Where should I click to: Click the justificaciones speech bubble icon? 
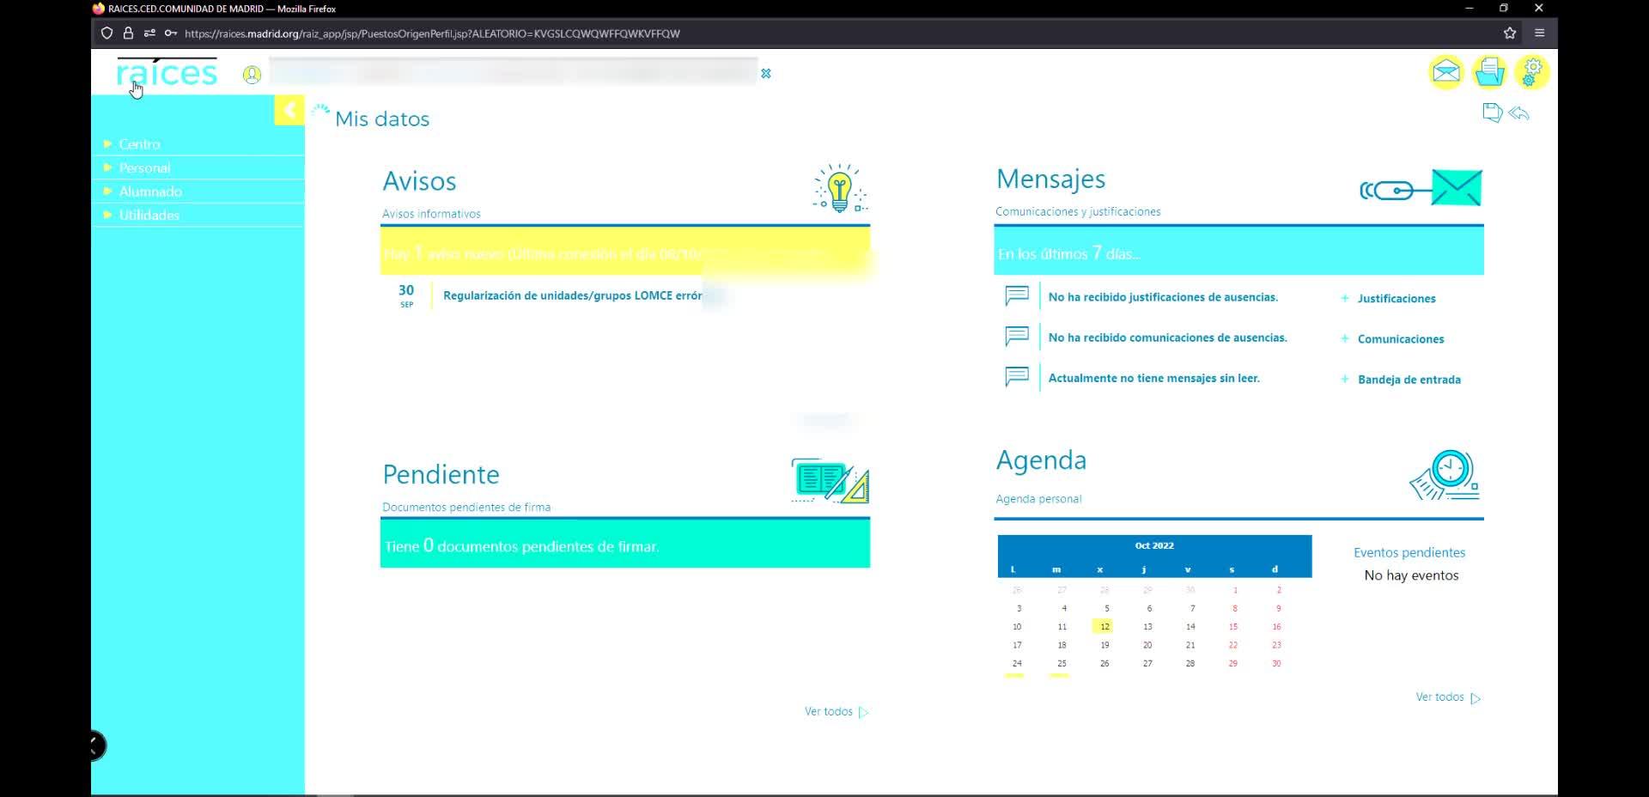coord(1017,296)
